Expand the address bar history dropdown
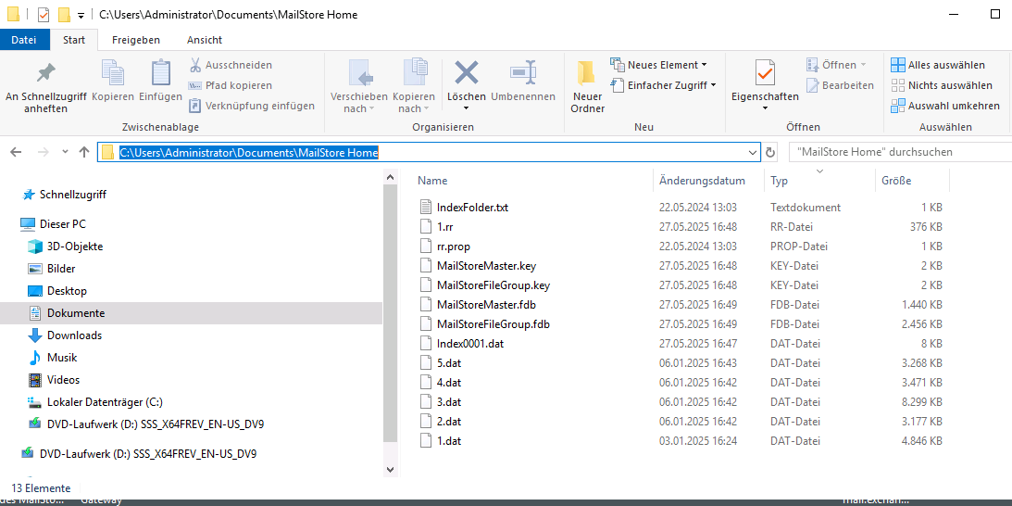Screen dimensions: 1012x506 click(x=751, y=153)
